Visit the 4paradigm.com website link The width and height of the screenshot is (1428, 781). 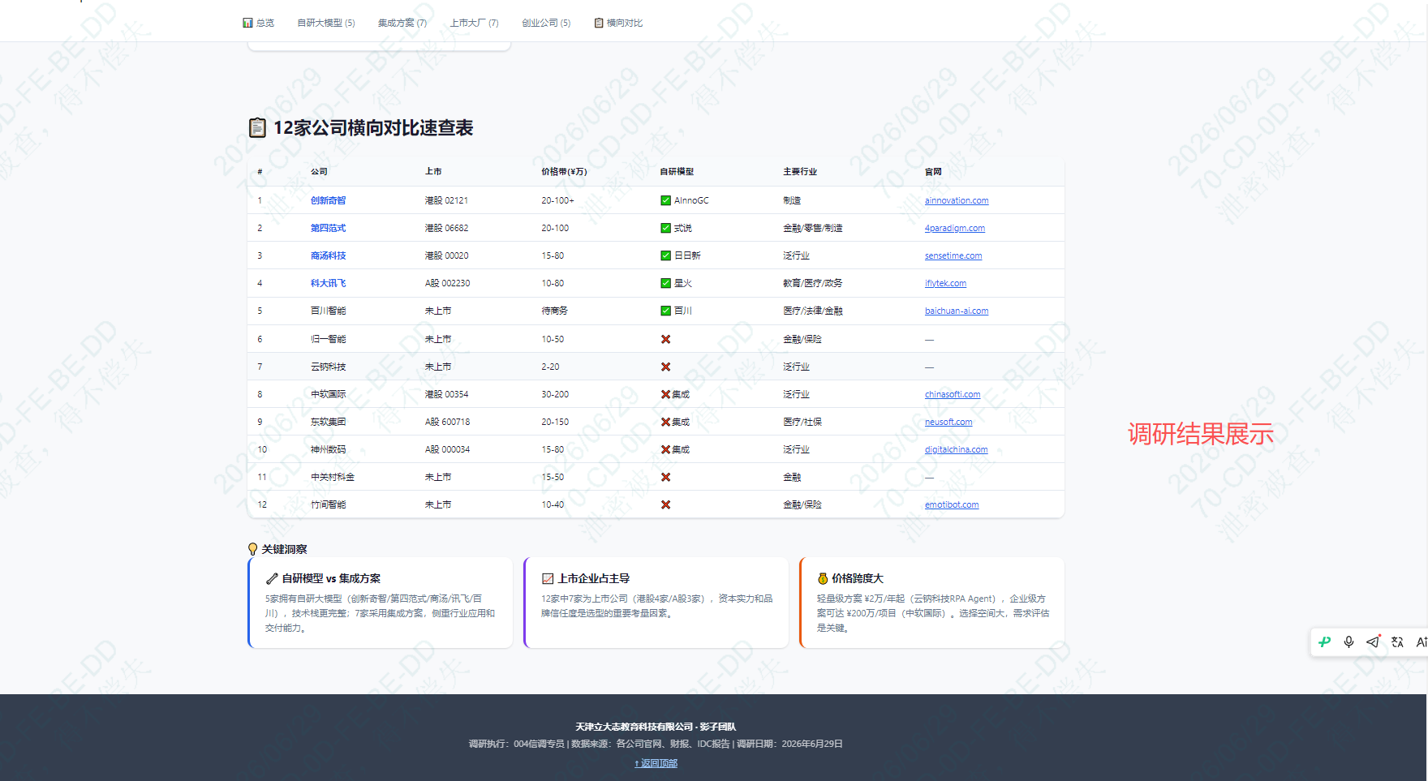pyautogui.click(x=955, y=228)
